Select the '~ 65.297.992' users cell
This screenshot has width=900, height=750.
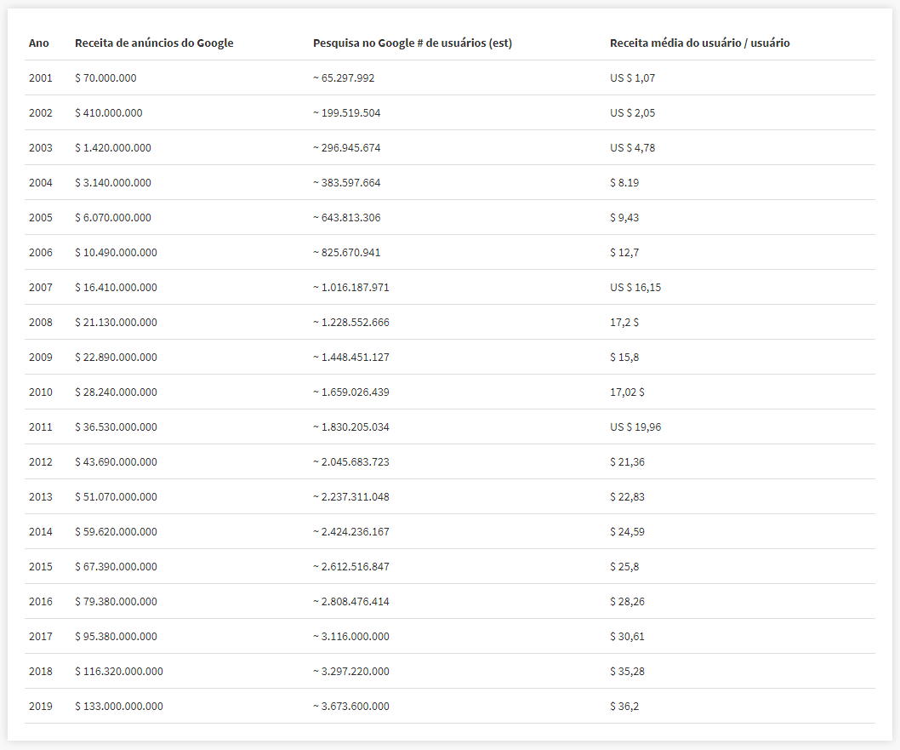click(343, 78)
